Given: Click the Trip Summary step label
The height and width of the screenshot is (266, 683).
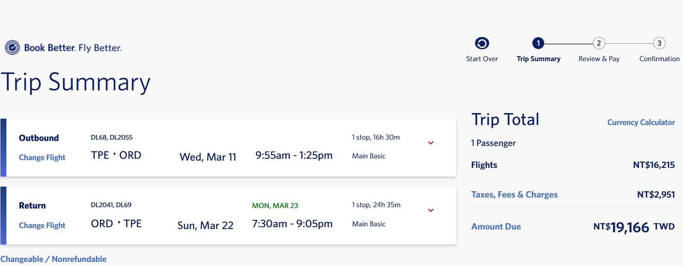Looking at the screenshot, I should tap(538, 59).
